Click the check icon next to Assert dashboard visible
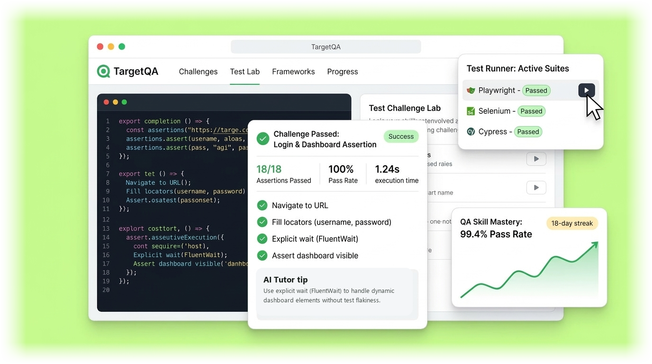Viewport: 652px width, 364px height. pos(262,255)
